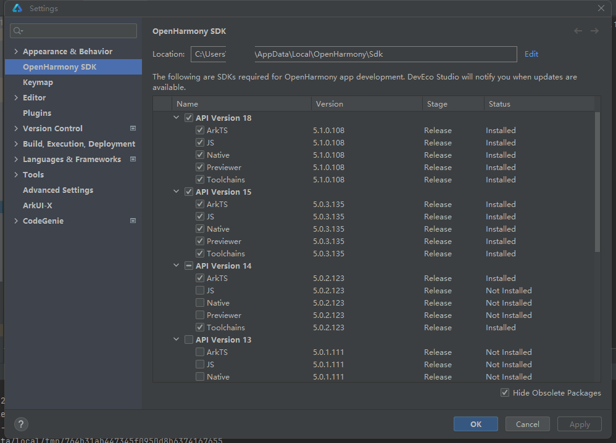616x443 pixels.
Task: Click 'Not Installed' status for Native 5.0.2.123
Action: click(509, 303)
